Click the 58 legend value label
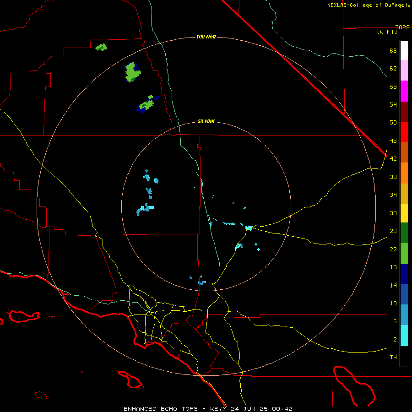This screenshot has width=412, height=412. pos(393,87)
